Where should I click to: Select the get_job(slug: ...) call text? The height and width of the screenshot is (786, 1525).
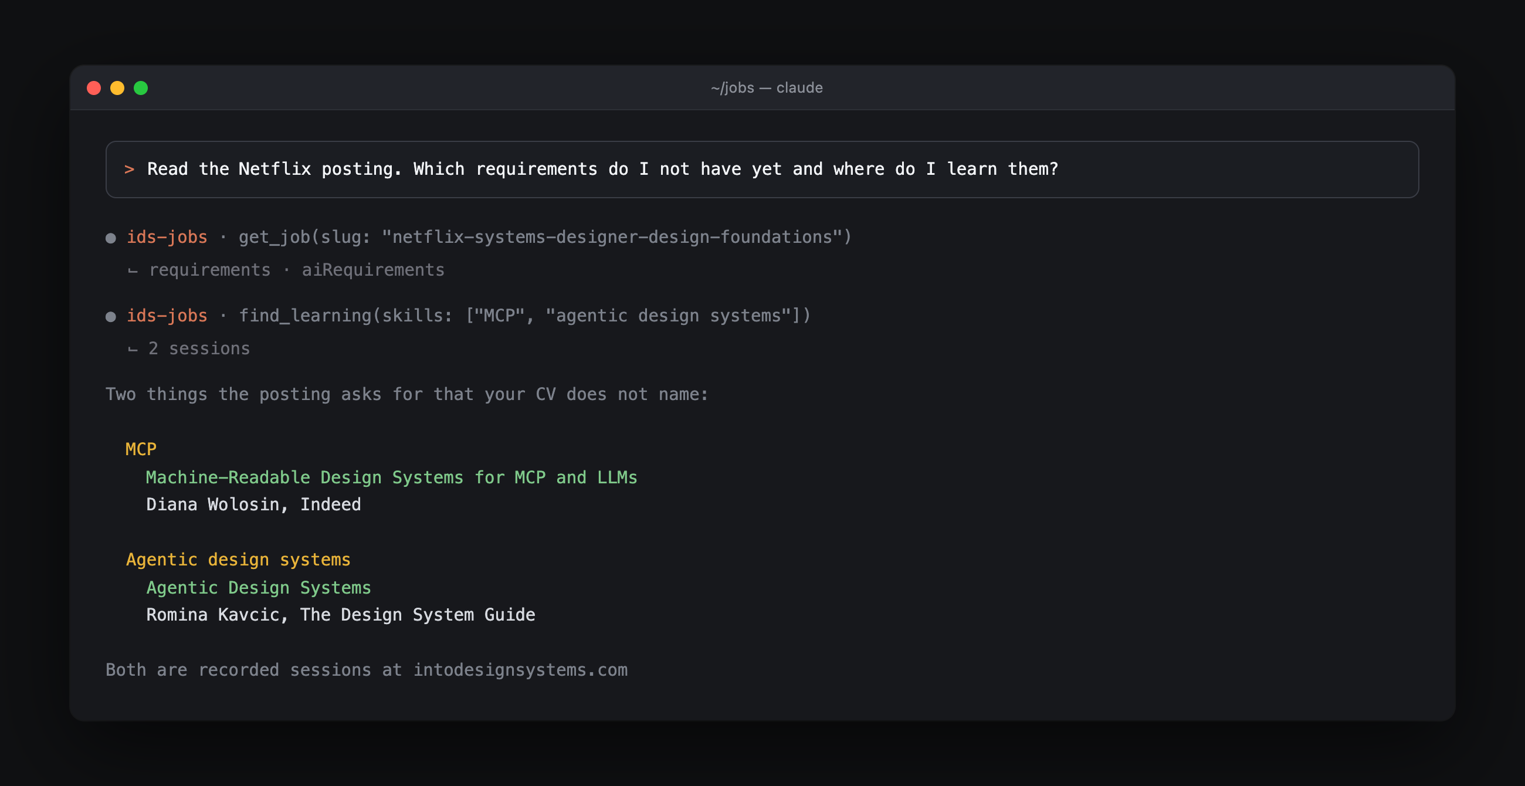(x=545, y=237)
